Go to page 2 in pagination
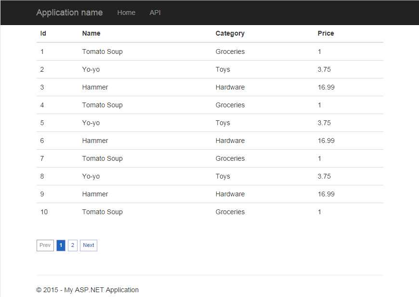Viewport: 419px width, 297px height. pos(73,245)
